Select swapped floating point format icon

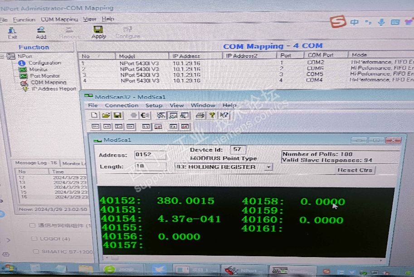tap(158, 127)
